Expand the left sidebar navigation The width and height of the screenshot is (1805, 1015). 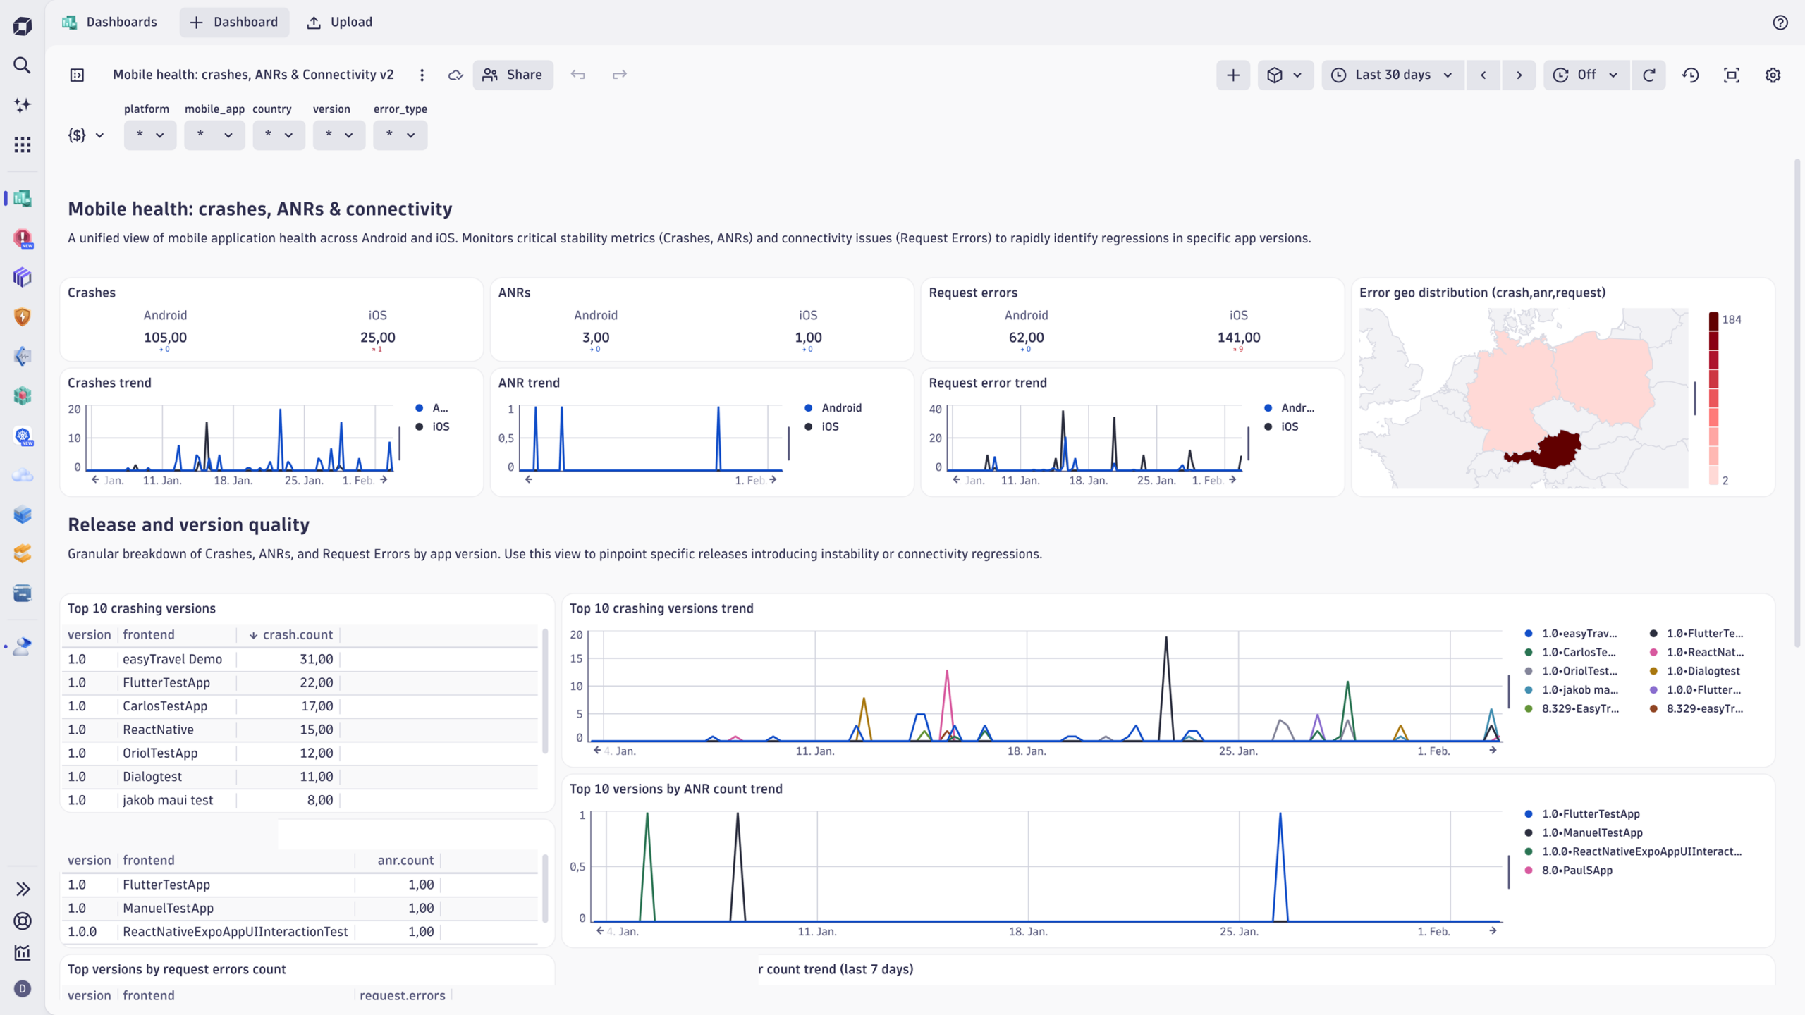pyautogui.click(x=22, y=889)
